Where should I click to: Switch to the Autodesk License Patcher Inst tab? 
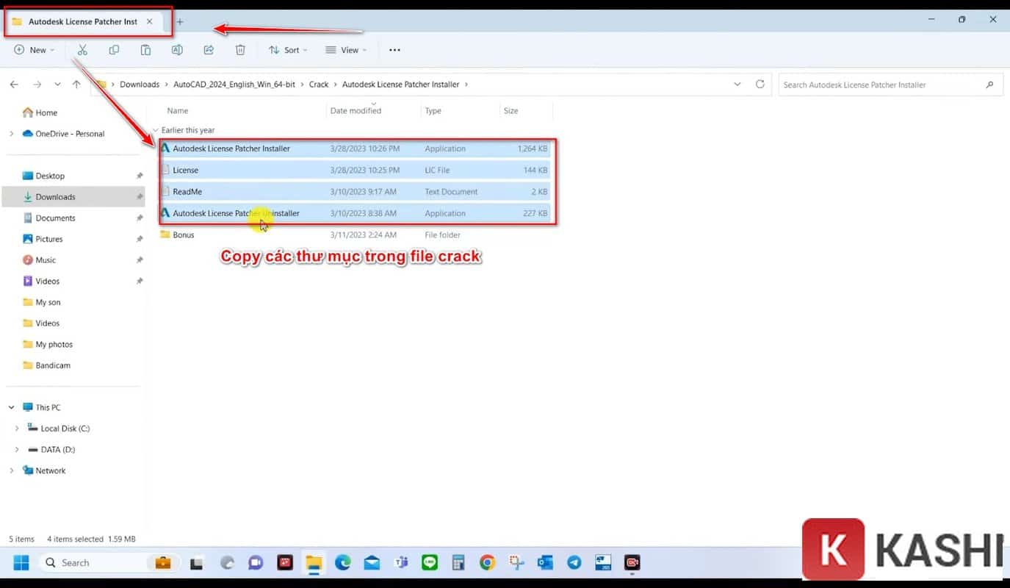tap(82, 21)
